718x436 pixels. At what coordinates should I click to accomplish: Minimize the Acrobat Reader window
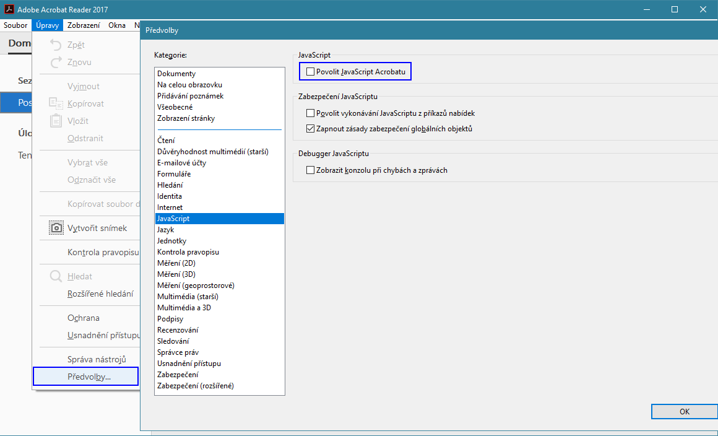(x=646, y=9)
